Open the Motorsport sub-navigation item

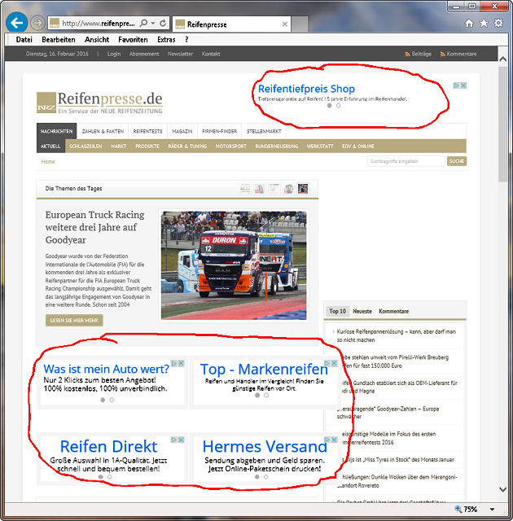click(x=231, y=147)
